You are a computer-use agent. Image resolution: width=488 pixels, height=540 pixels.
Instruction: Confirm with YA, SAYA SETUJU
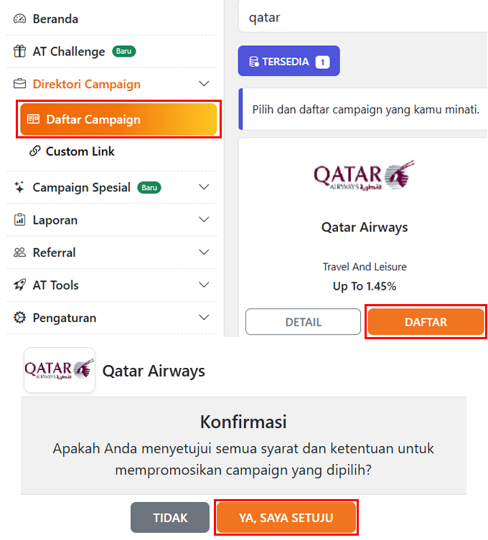click(286, 517)
